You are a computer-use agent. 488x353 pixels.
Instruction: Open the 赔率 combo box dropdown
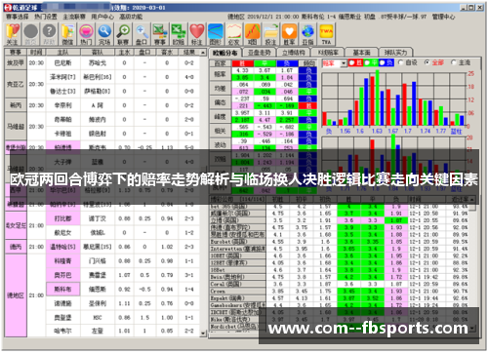tap(344, 63)
